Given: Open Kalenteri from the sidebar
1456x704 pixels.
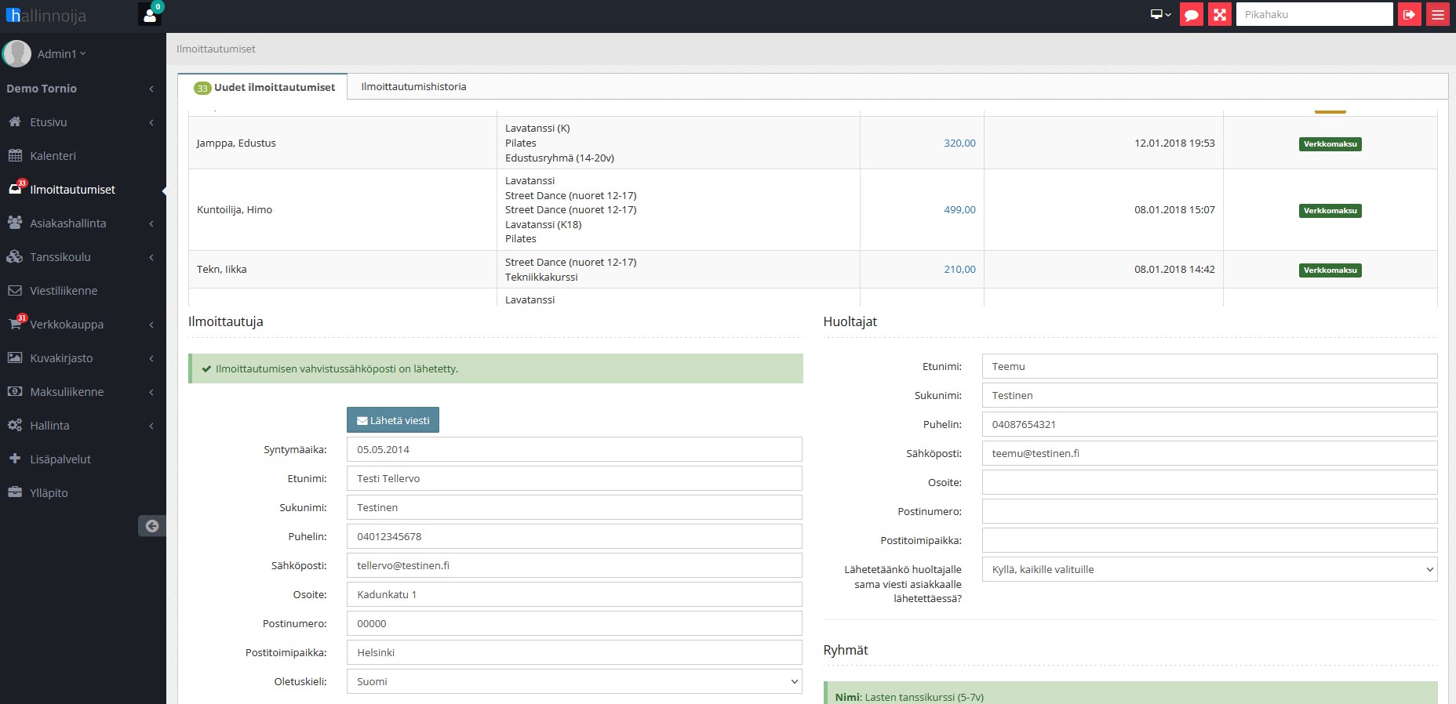Looking at the screenshot, I should point(53,156).
